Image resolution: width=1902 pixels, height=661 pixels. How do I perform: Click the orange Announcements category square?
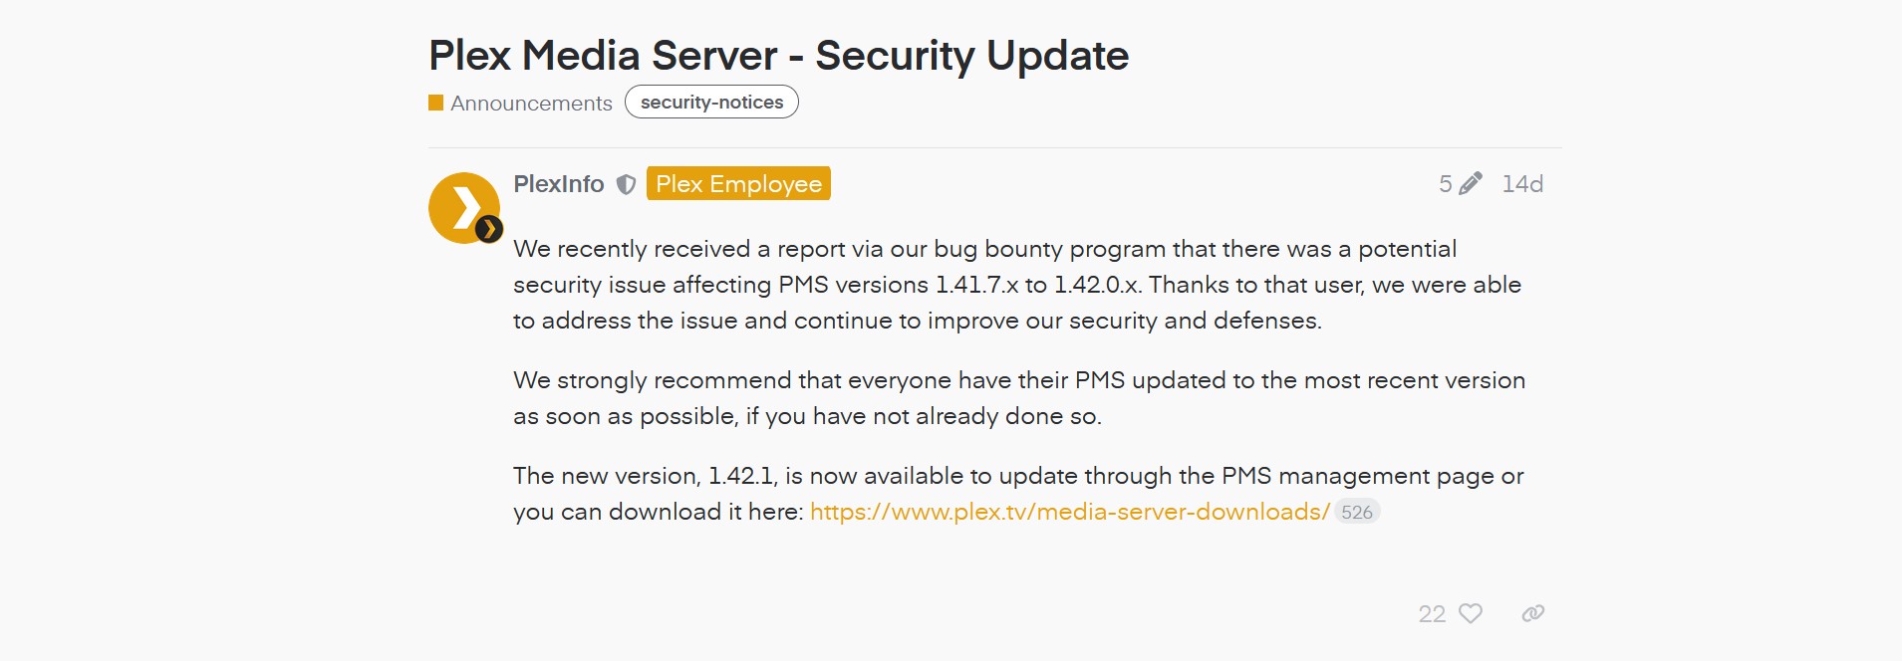point(435,103)
